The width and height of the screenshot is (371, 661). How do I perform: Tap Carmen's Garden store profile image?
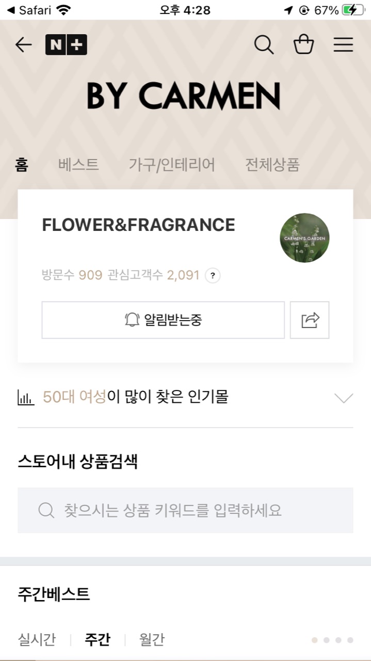tap(304, 238)
